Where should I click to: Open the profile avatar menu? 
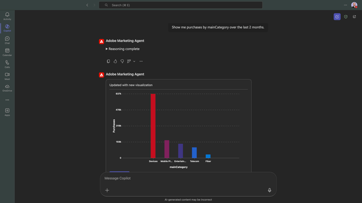354,5
